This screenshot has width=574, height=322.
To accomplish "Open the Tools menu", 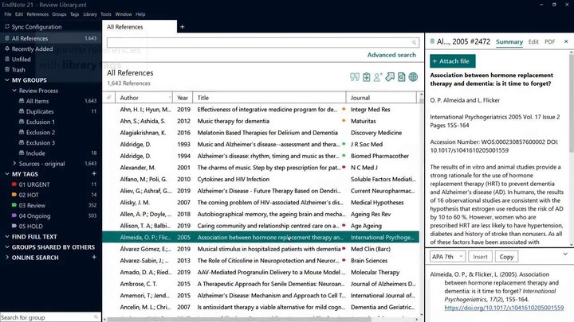I will [x=106, y=14].
